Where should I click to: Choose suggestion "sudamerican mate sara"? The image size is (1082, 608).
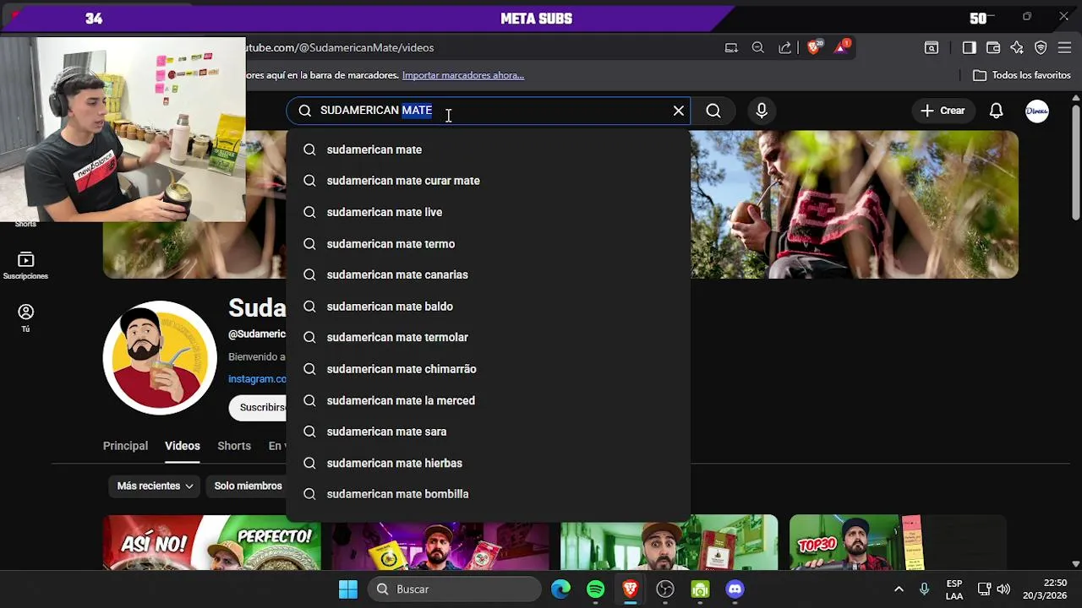click(x=488, y=432)
